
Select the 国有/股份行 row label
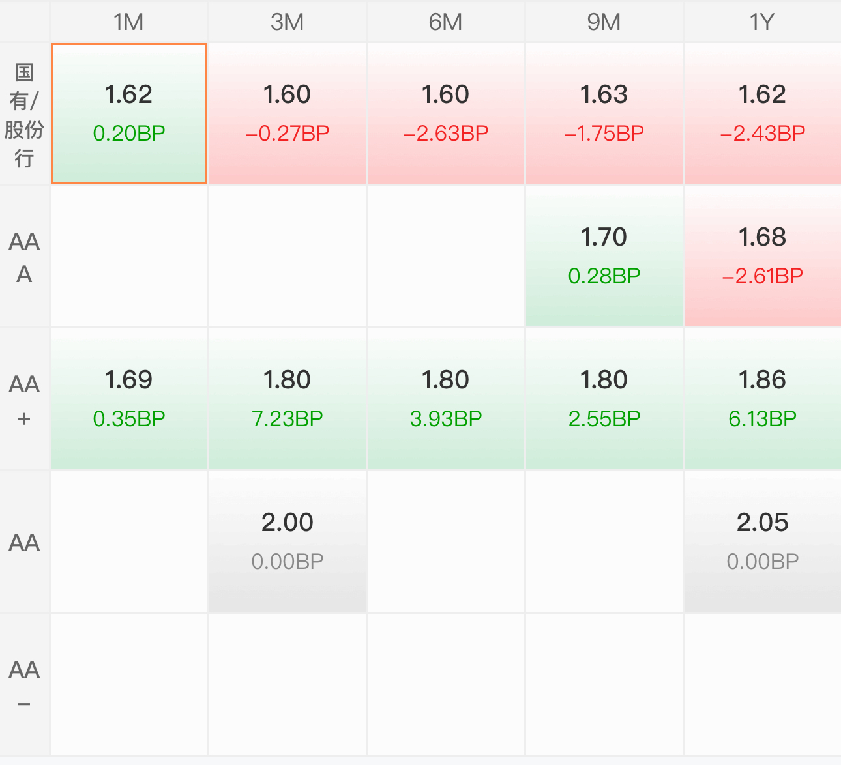[x=24, y=113]
